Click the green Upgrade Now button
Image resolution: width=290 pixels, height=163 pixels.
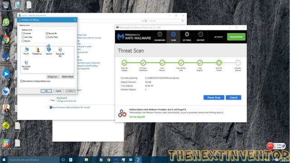(236, 37)
